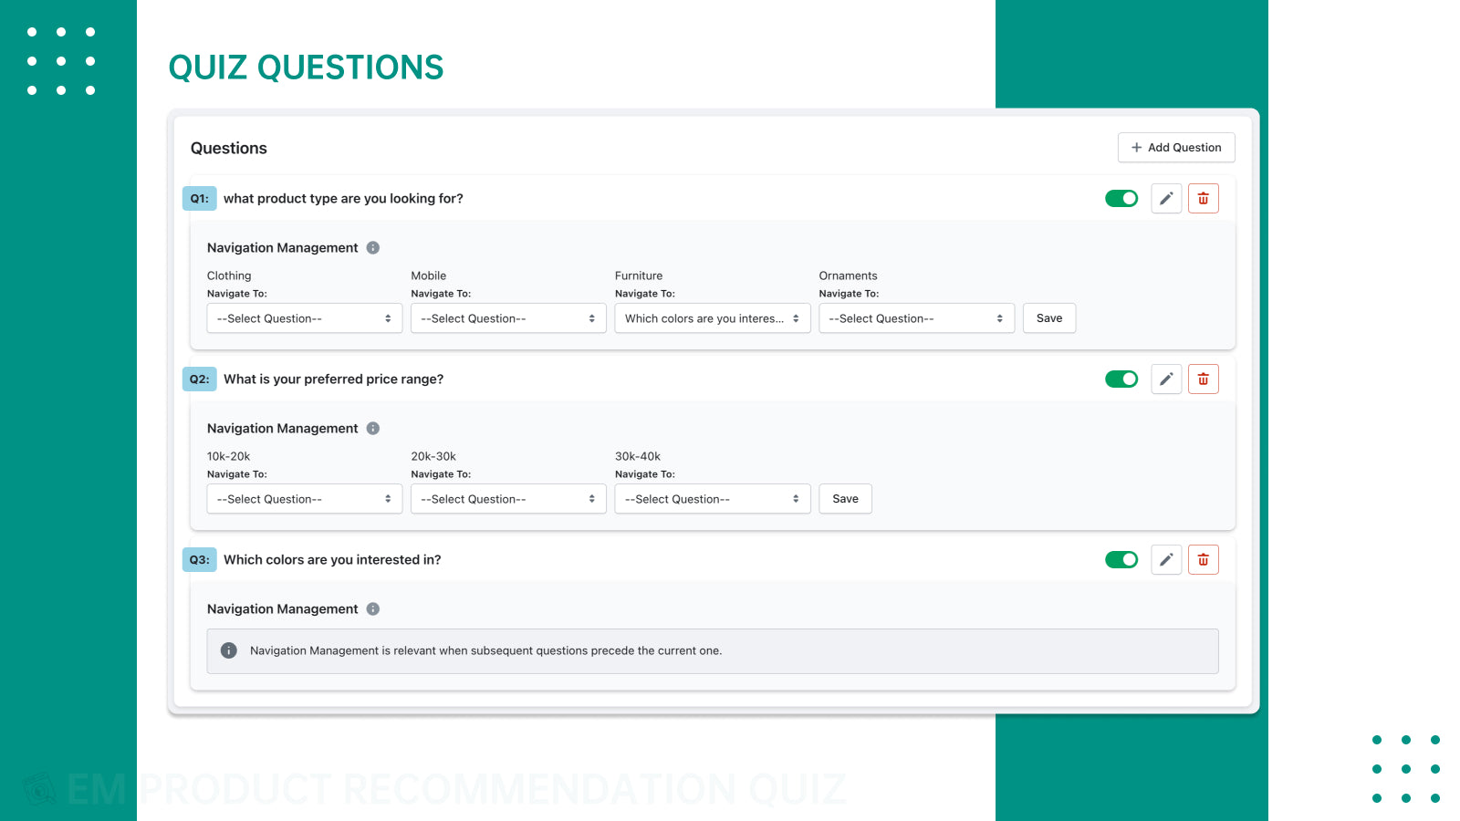This screenshot has height=821, width=1460.
Task: Disable question Q1 with its toggle
Action: pyautogui.click(x=1121, y=198)
